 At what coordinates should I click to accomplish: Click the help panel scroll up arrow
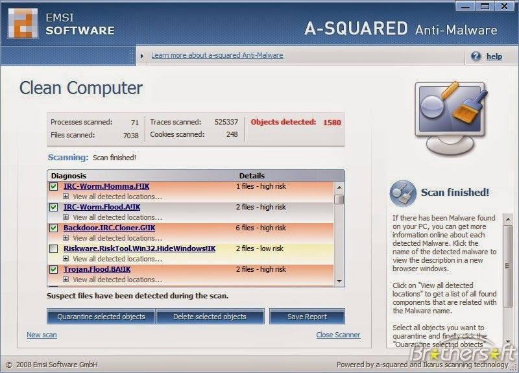tap(508, 219)
